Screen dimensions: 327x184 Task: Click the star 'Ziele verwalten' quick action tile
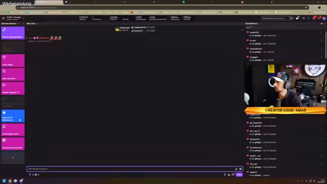pos(13,75)
